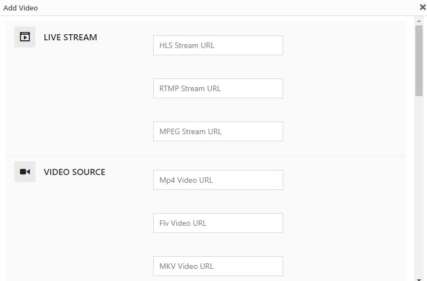Image resolution: width=427 pixels, height=281 pixels.
Task: Click the scrollbar down arrow
Action: click(x=419, y=279)
